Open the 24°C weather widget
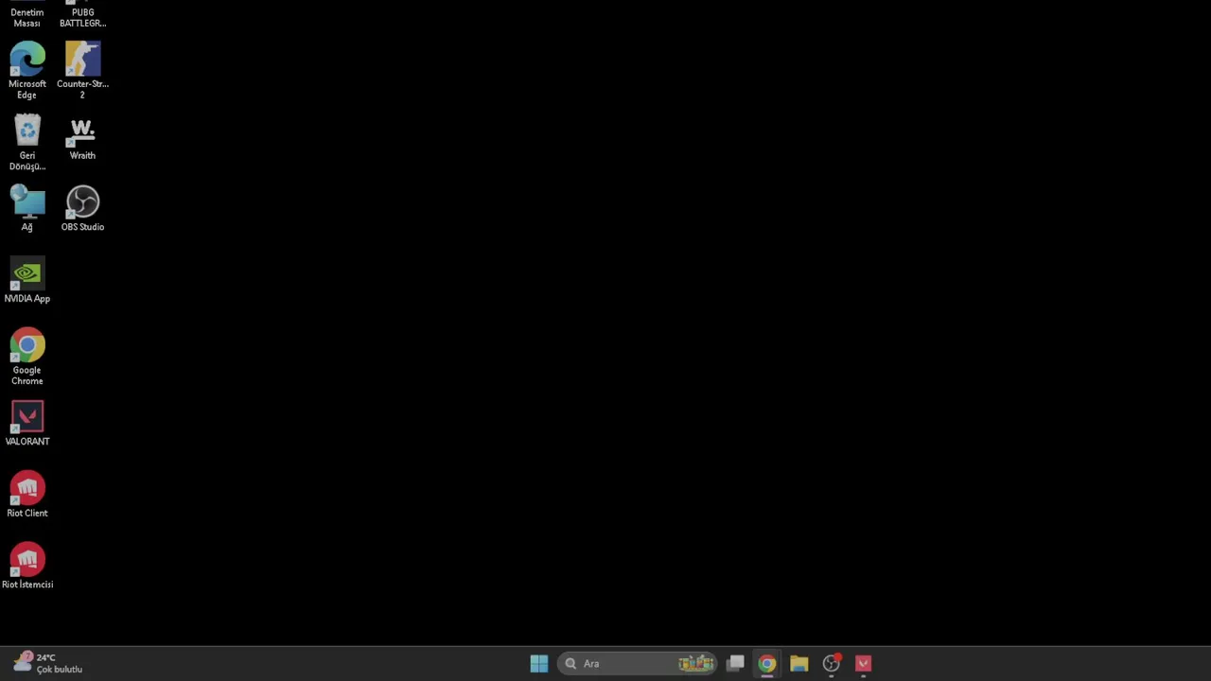1211x681 pixels. tap(47, 663)
